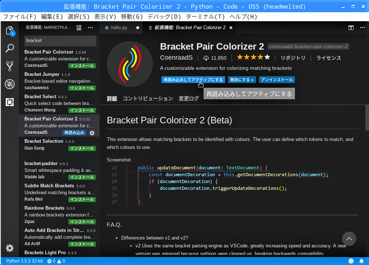Close the Bracket Pair Colorizer 2 tab
This screenshot has width=369, height=265.
click(231, 28)
